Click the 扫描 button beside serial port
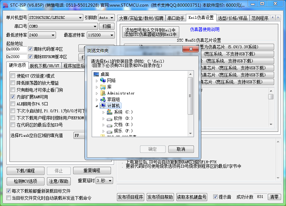 [107, 27]
